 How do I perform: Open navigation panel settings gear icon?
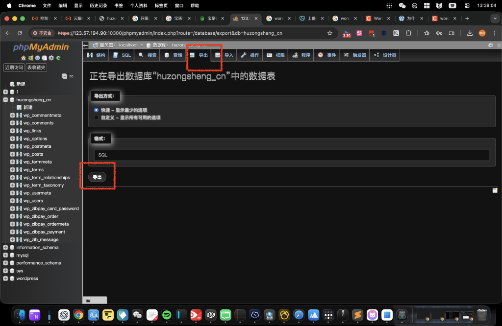(51, 58)
